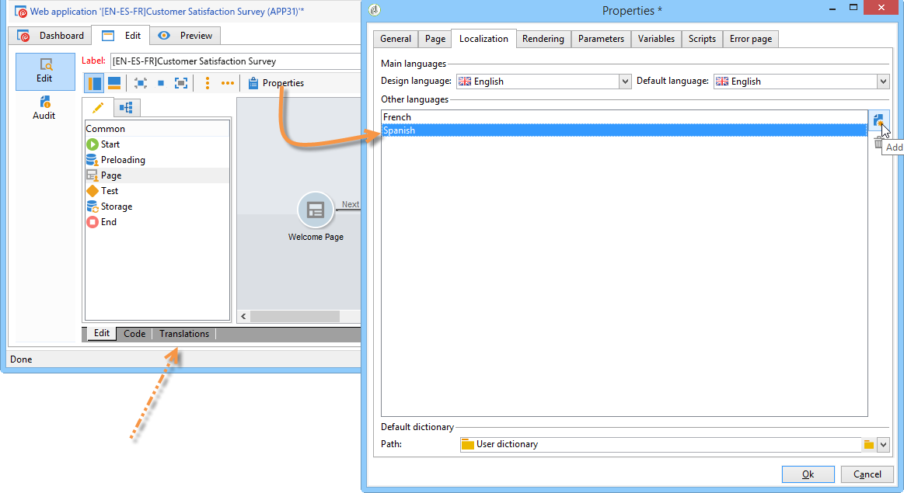Switch to the Dashboard tab
This screenshot has height=493, width=904.
pyautogui.click(x=51, y=36)
